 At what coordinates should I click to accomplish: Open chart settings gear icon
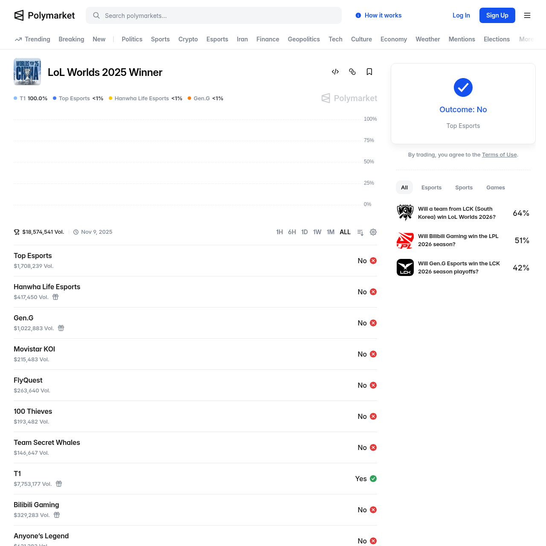pos(373,232)
